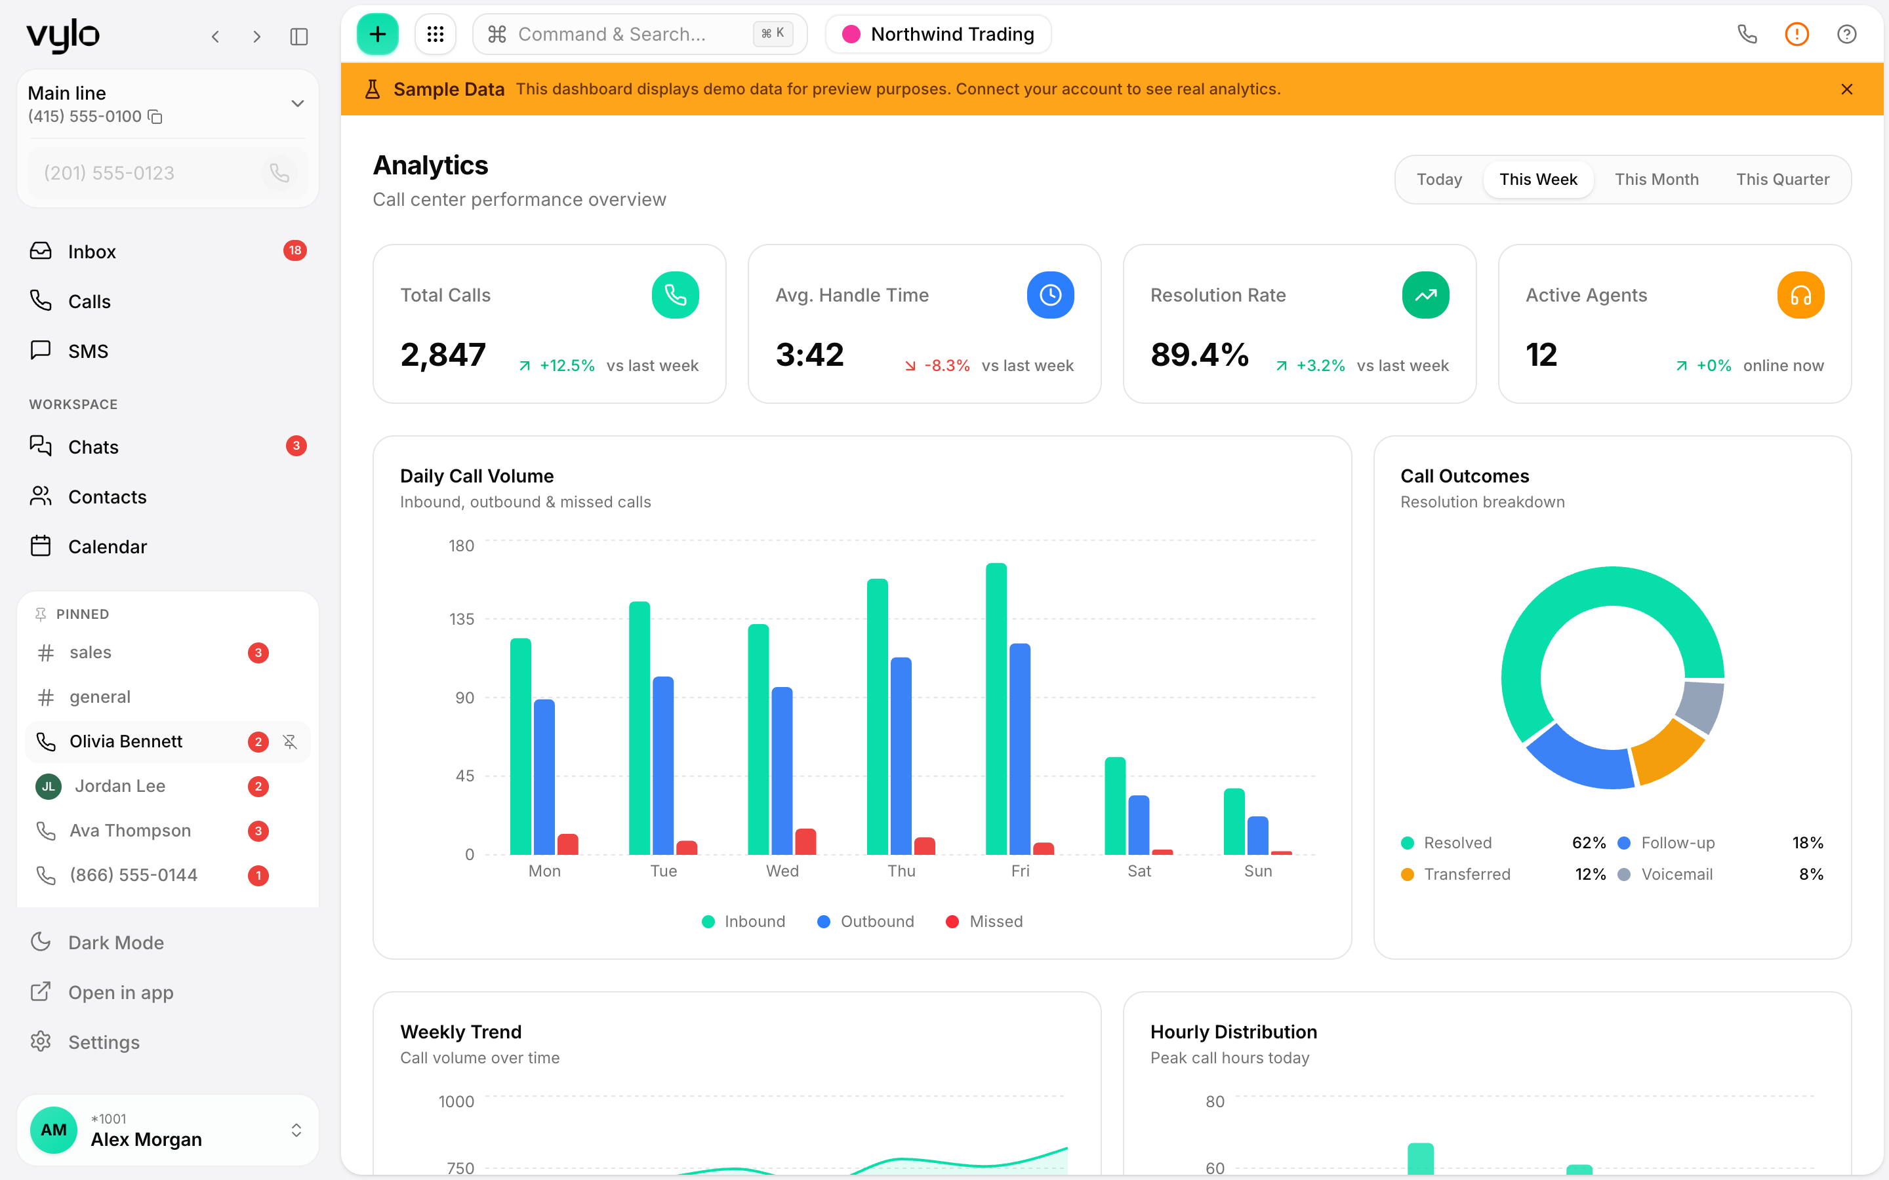This screenshot has width=1889, height=1180.
Task: Open the orange alert notification icon
Action: click(1797, 34)
